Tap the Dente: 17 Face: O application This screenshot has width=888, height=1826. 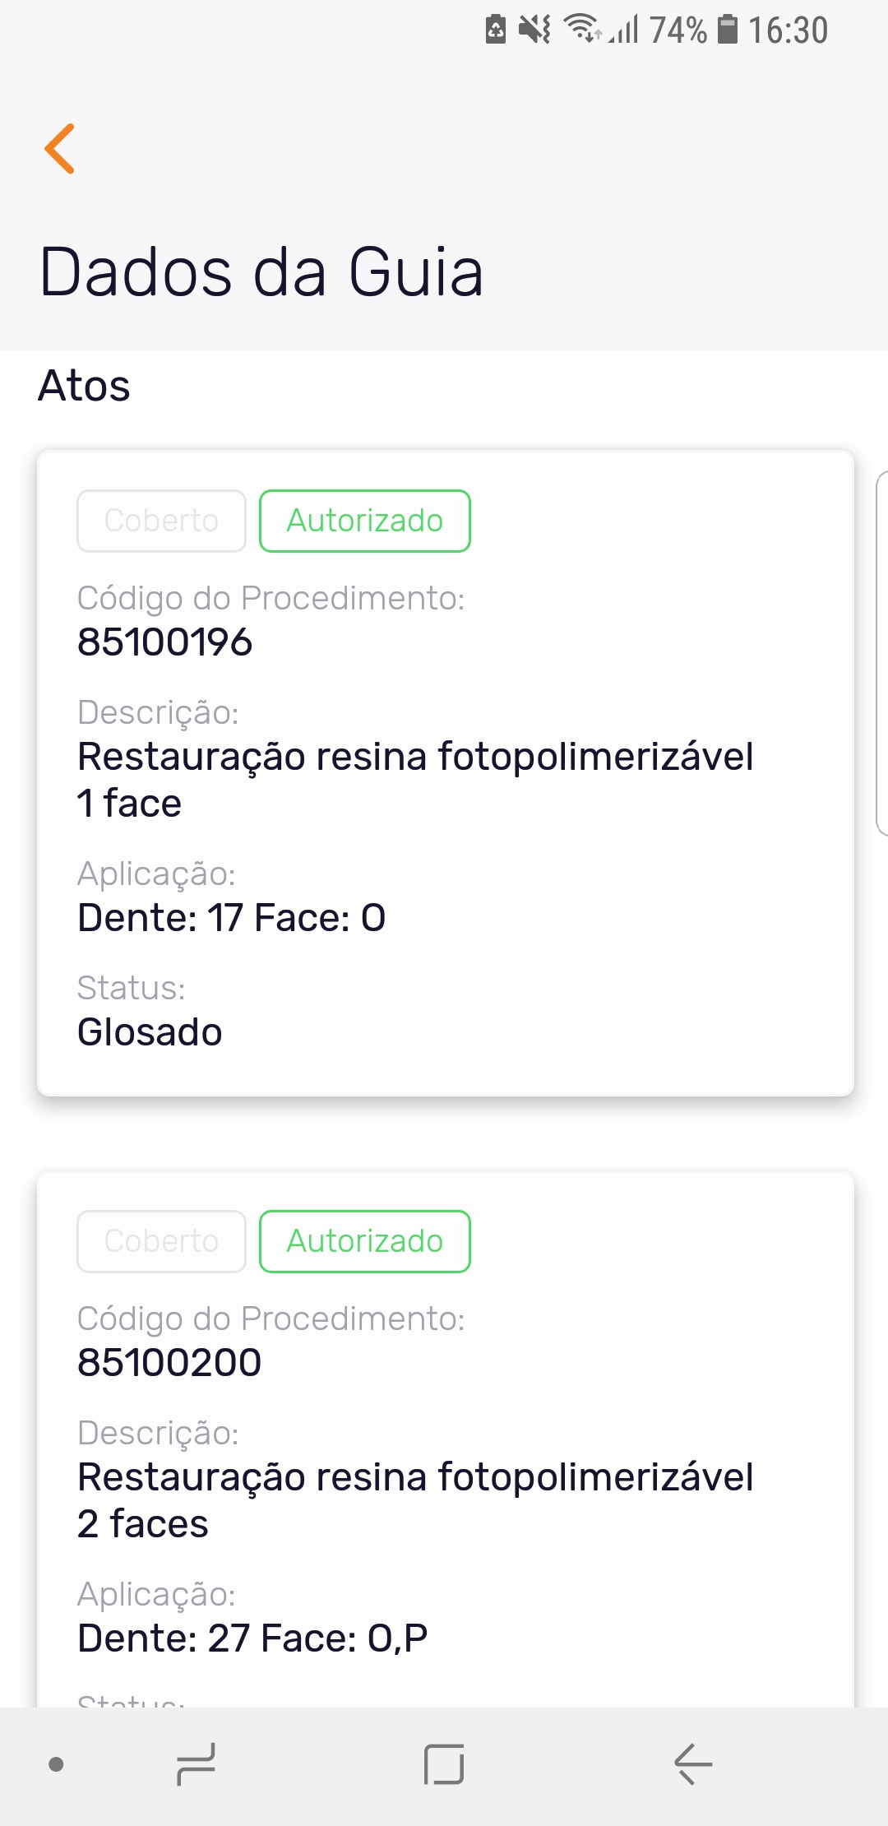231,918
